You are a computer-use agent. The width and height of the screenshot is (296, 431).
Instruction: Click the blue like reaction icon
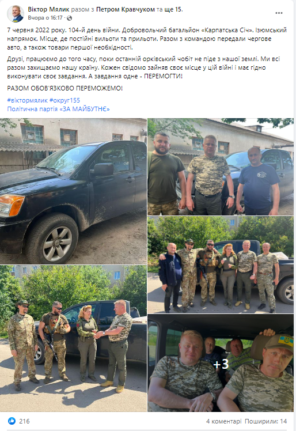click(x=12, y=421)
